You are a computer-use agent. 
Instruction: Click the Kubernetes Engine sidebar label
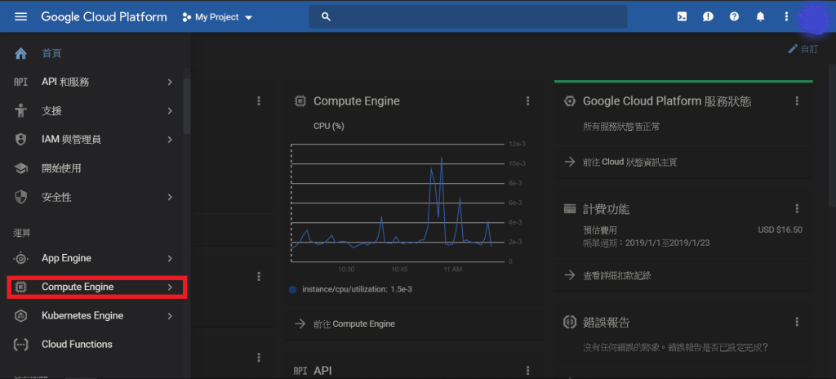[82, 316]
